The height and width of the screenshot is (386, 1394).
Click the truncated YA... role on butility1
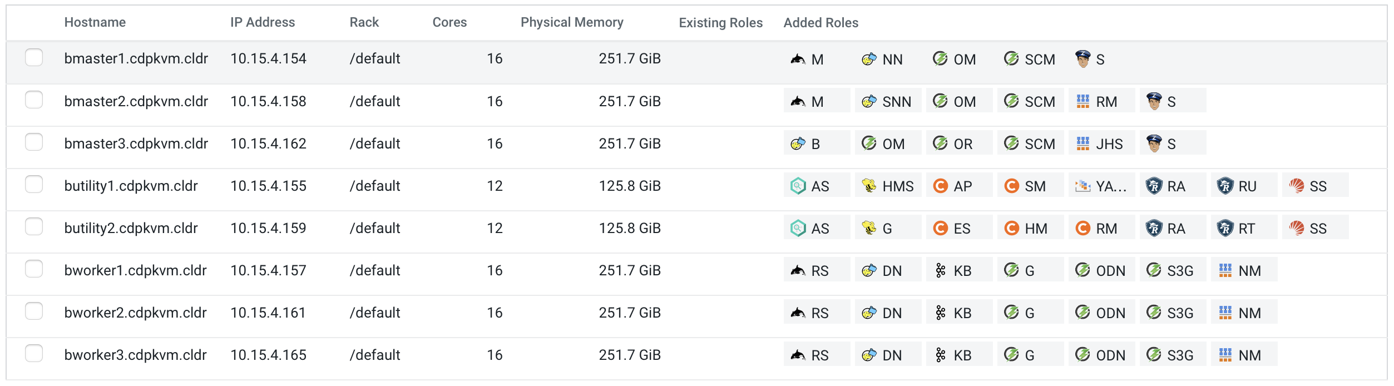(x=1101, y=186)
